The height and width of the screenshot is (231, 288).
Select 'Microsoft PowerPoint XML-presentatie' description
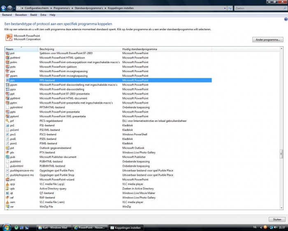point(63,116)
